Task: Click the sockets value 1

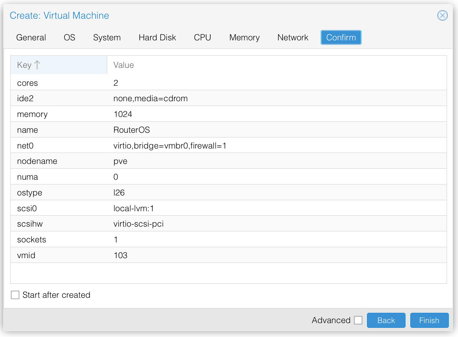Action: (116, 240)
